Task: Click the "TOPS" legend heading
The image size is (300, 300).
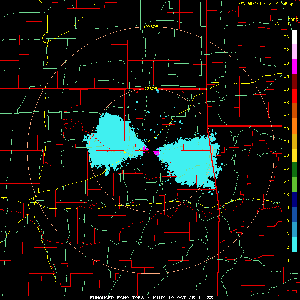Action: pos(293,20)
